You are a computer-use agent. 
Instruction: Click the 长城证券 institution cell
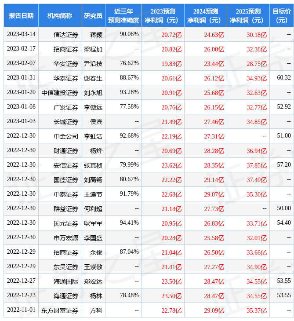[x=66, y=122]
